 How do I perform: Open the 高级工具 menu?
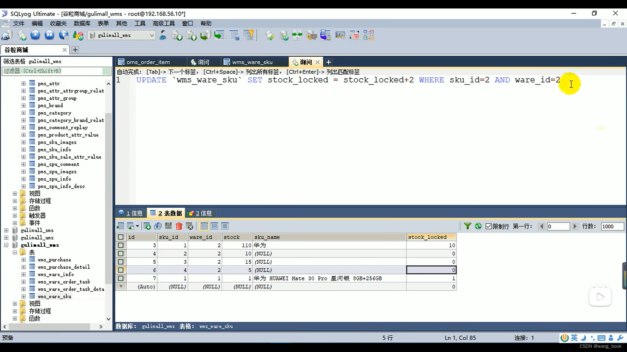tap(163, 23)
